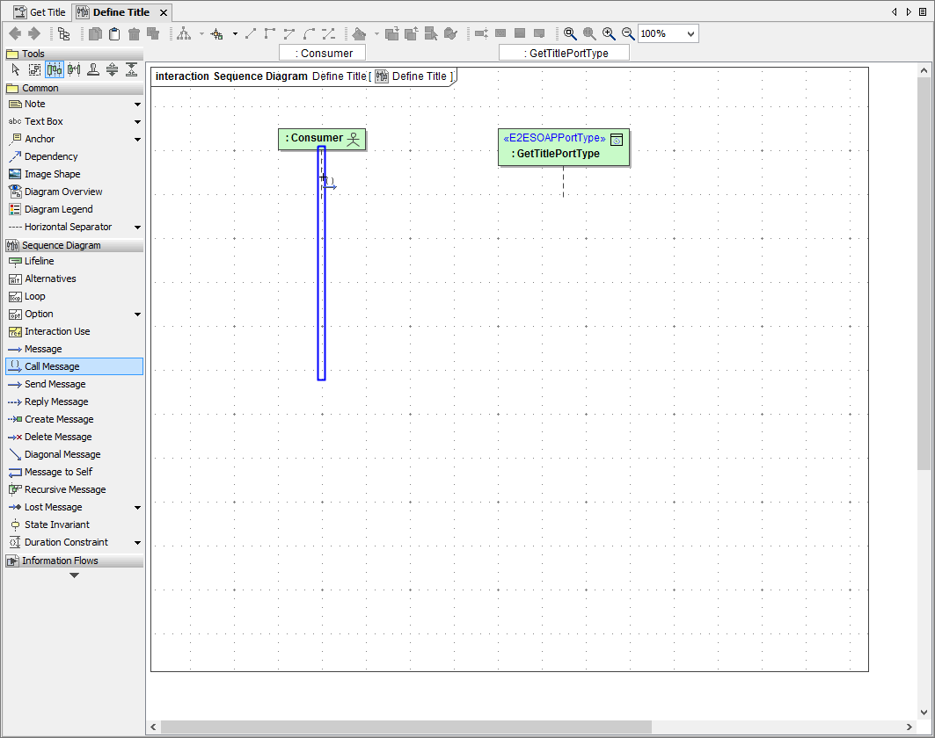935x738 pixels.
Task: Toggle the Sticky stamp button
Action: click(x=93, y=70)
